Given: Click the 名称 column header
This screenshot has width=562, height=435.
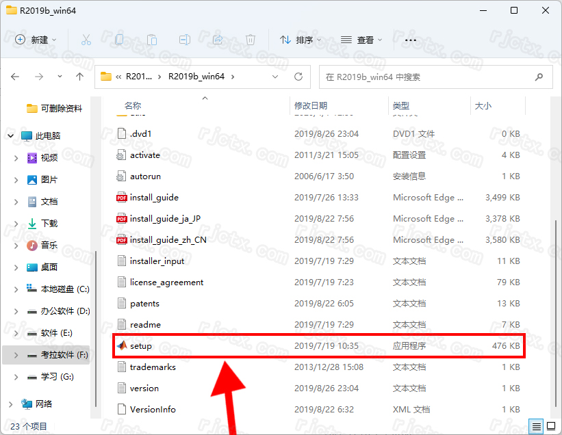Looking at the screenshot, I should click(x=133, y=105).
